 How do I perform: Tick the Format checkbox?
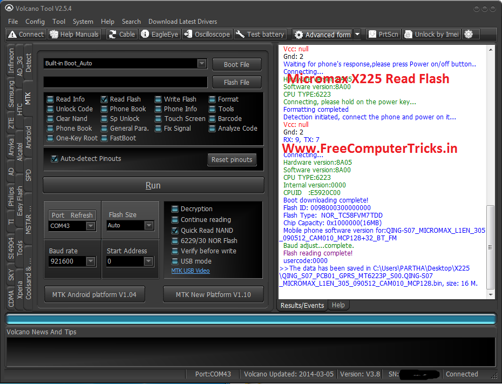pyautogui.click(x=212, y=99)
